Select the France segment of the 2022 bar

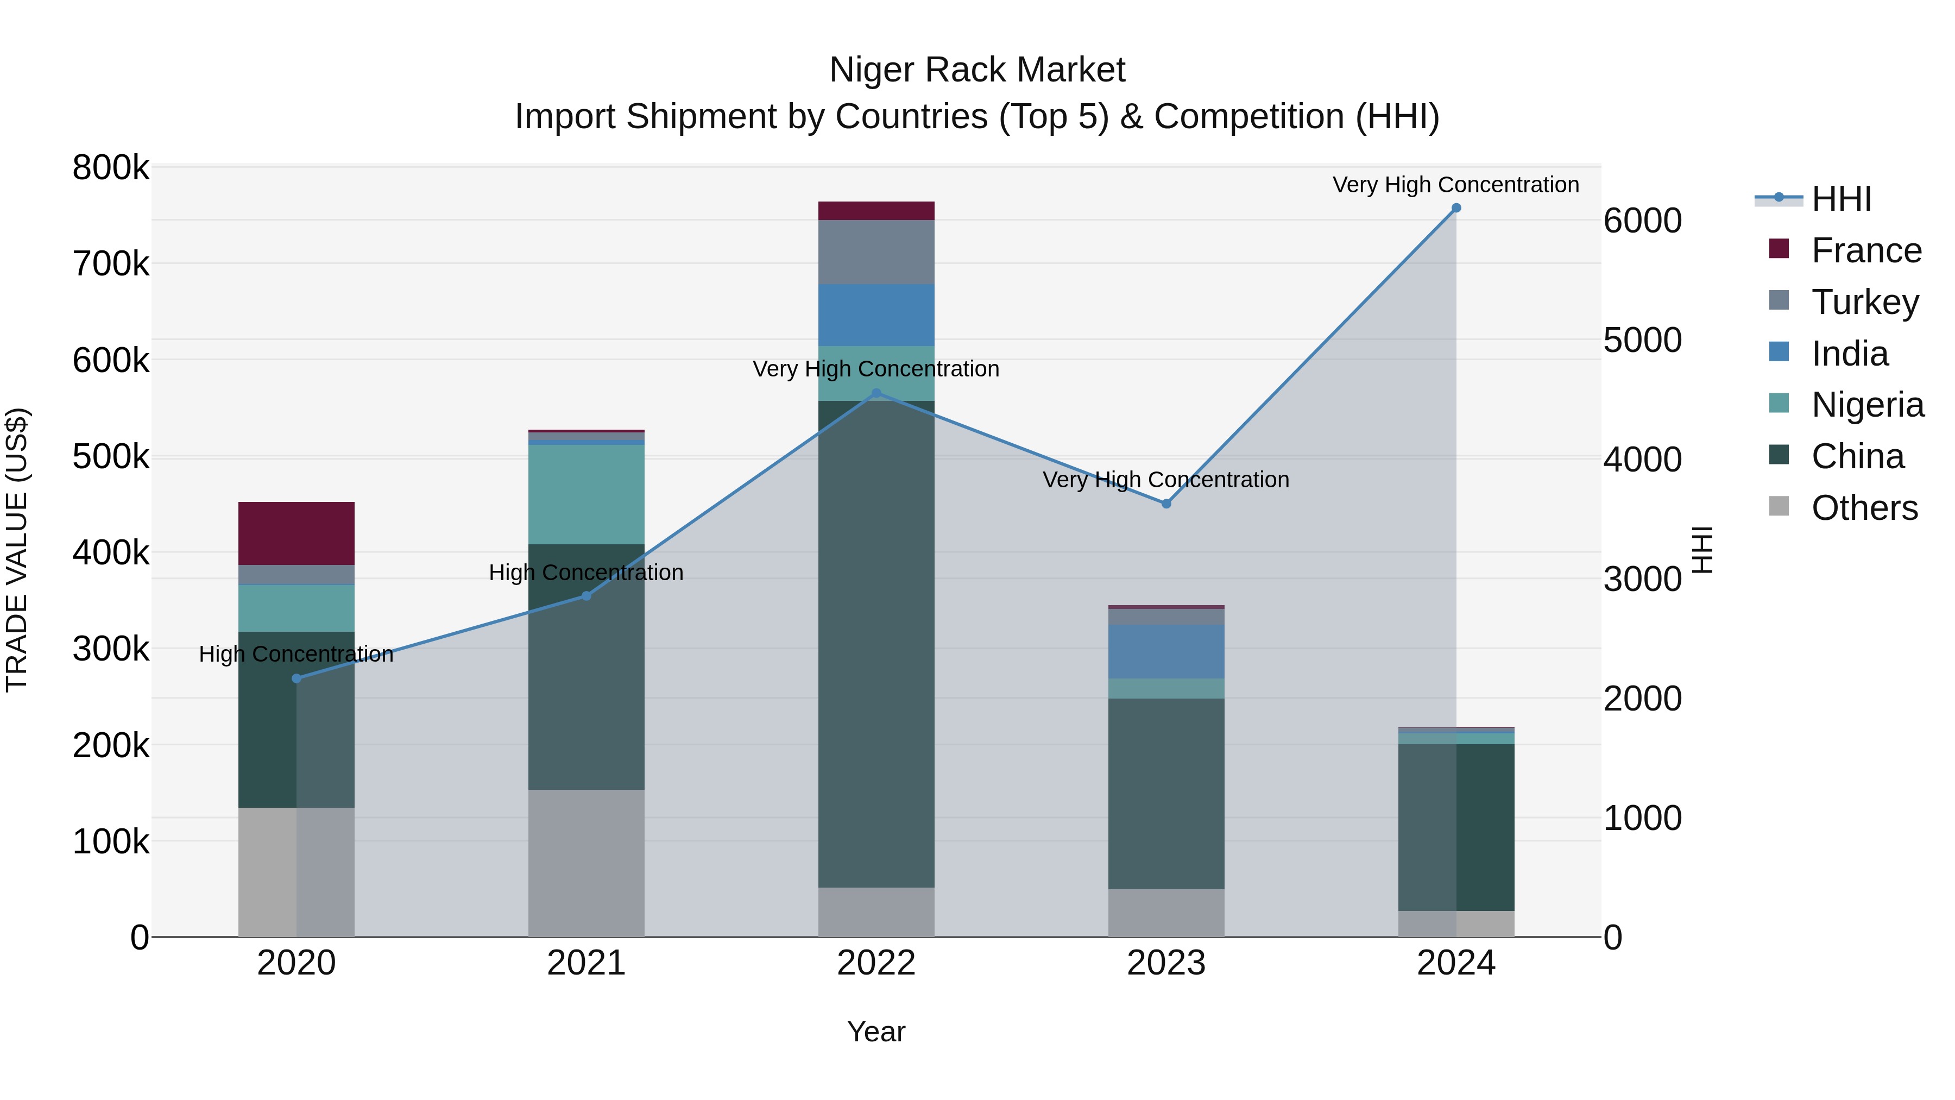click(x=876, y=211)
